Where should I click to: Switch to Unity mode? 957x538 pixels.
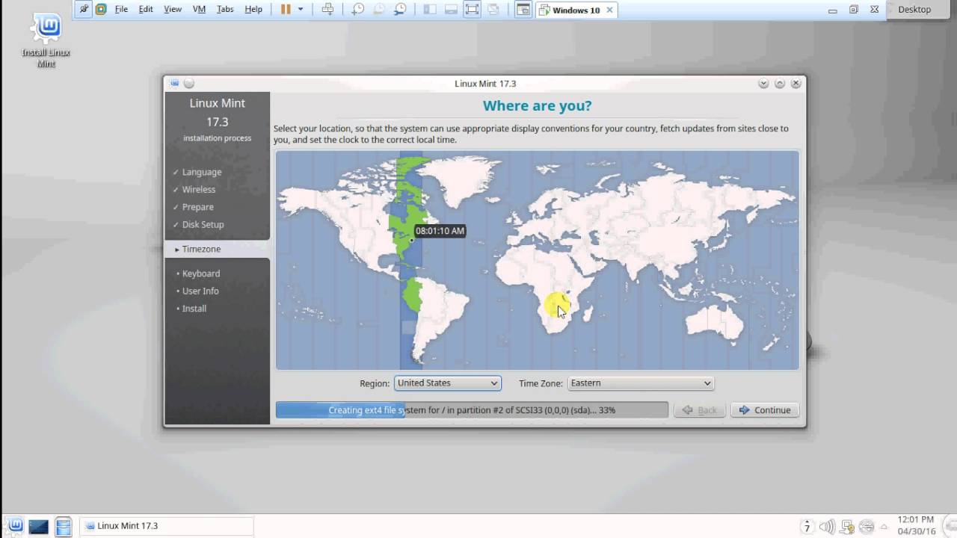(x=493, y=10)
